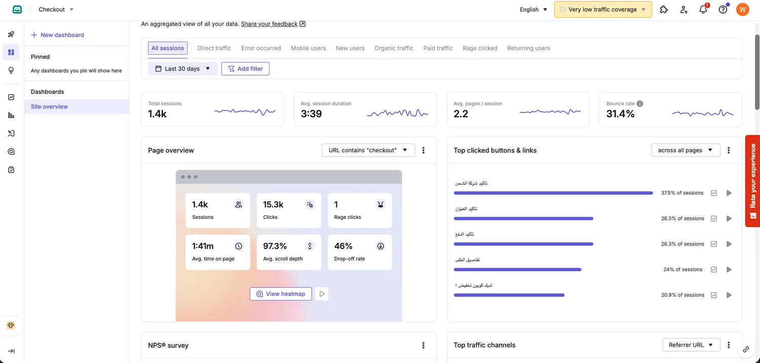This screenshot has width=760, height=363.
Task: Click trend icon for 37.5% of sessions row
Action: pos(714,193)
